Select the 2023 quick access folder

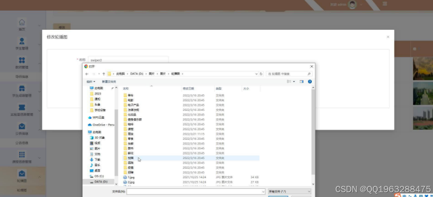tap(96, 94)
